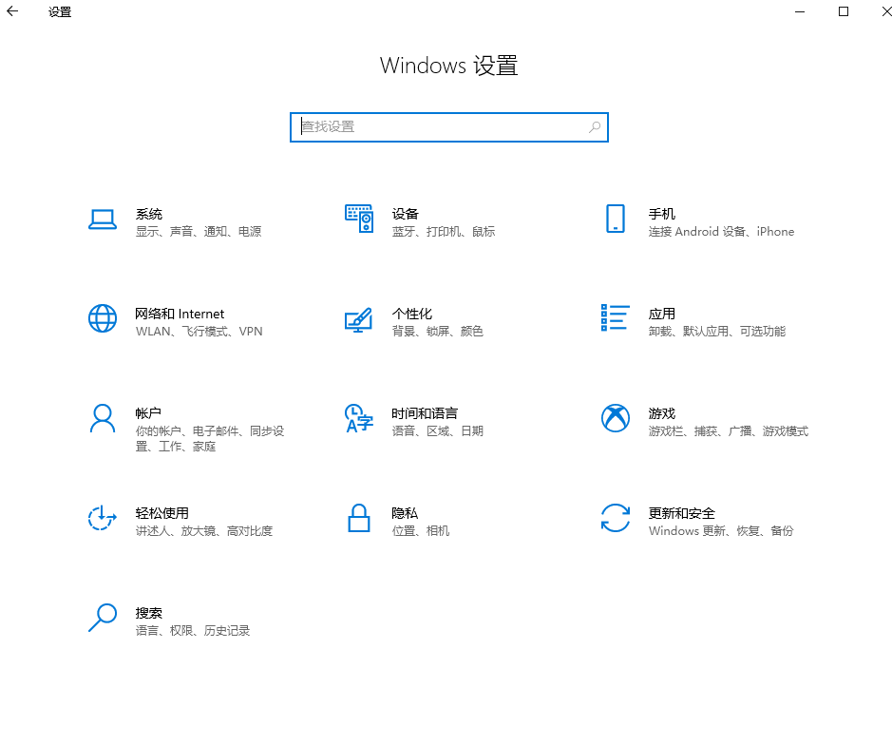Click the 轻松使用 dashed clock icon
Screen dimensions: 892x745
103,518
